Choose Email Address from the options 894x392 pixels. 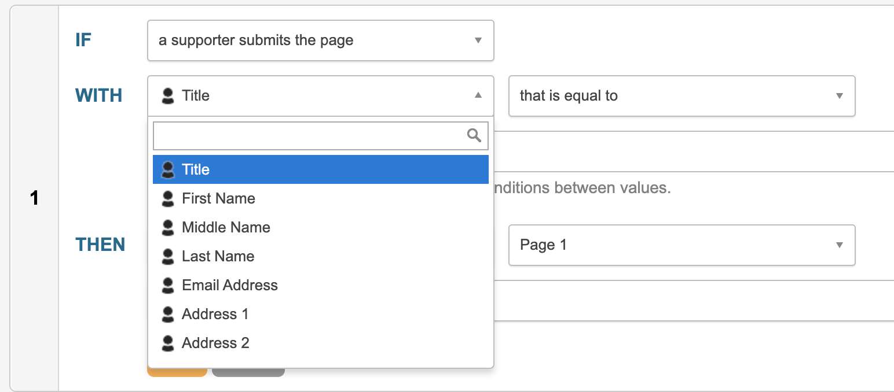coord(230,285)
